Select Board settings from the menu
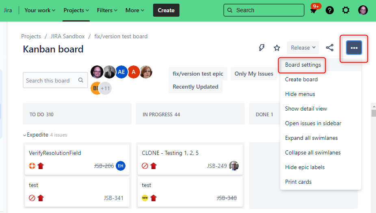 [321, 65]
